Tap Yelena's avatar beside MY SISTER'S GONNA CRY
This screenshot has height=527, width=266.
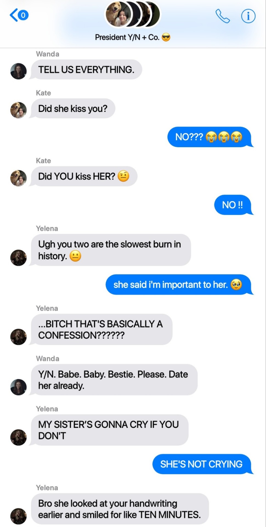[18, 437]
